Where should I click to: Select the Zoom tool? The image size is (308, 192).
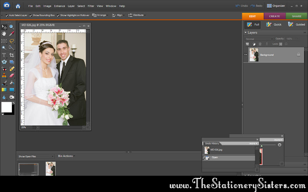[x=12, y=27]
